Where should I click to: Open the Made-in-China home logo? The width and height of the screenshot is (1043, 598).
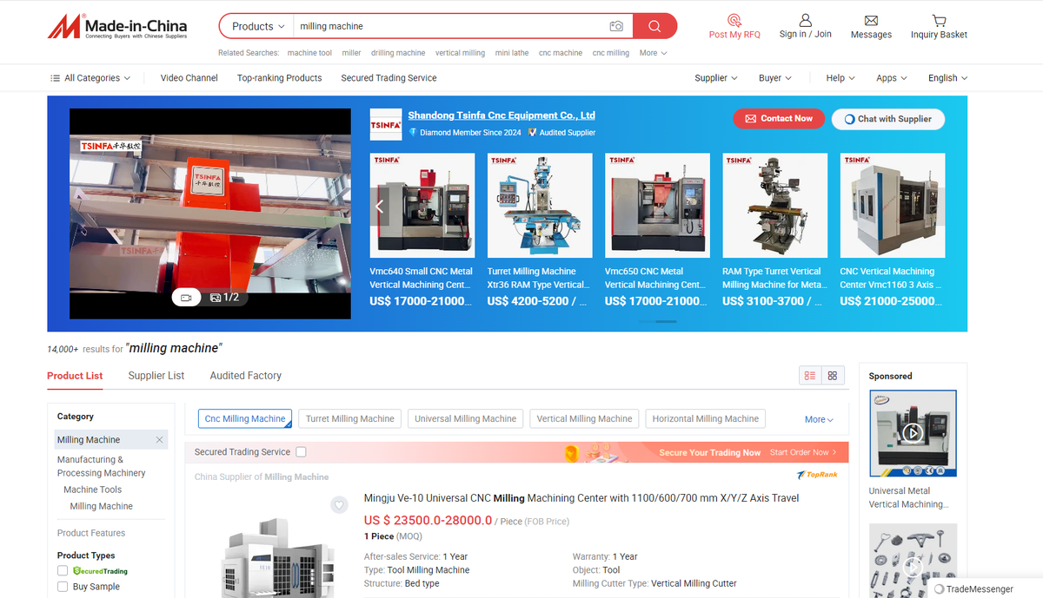pos(118,27)
